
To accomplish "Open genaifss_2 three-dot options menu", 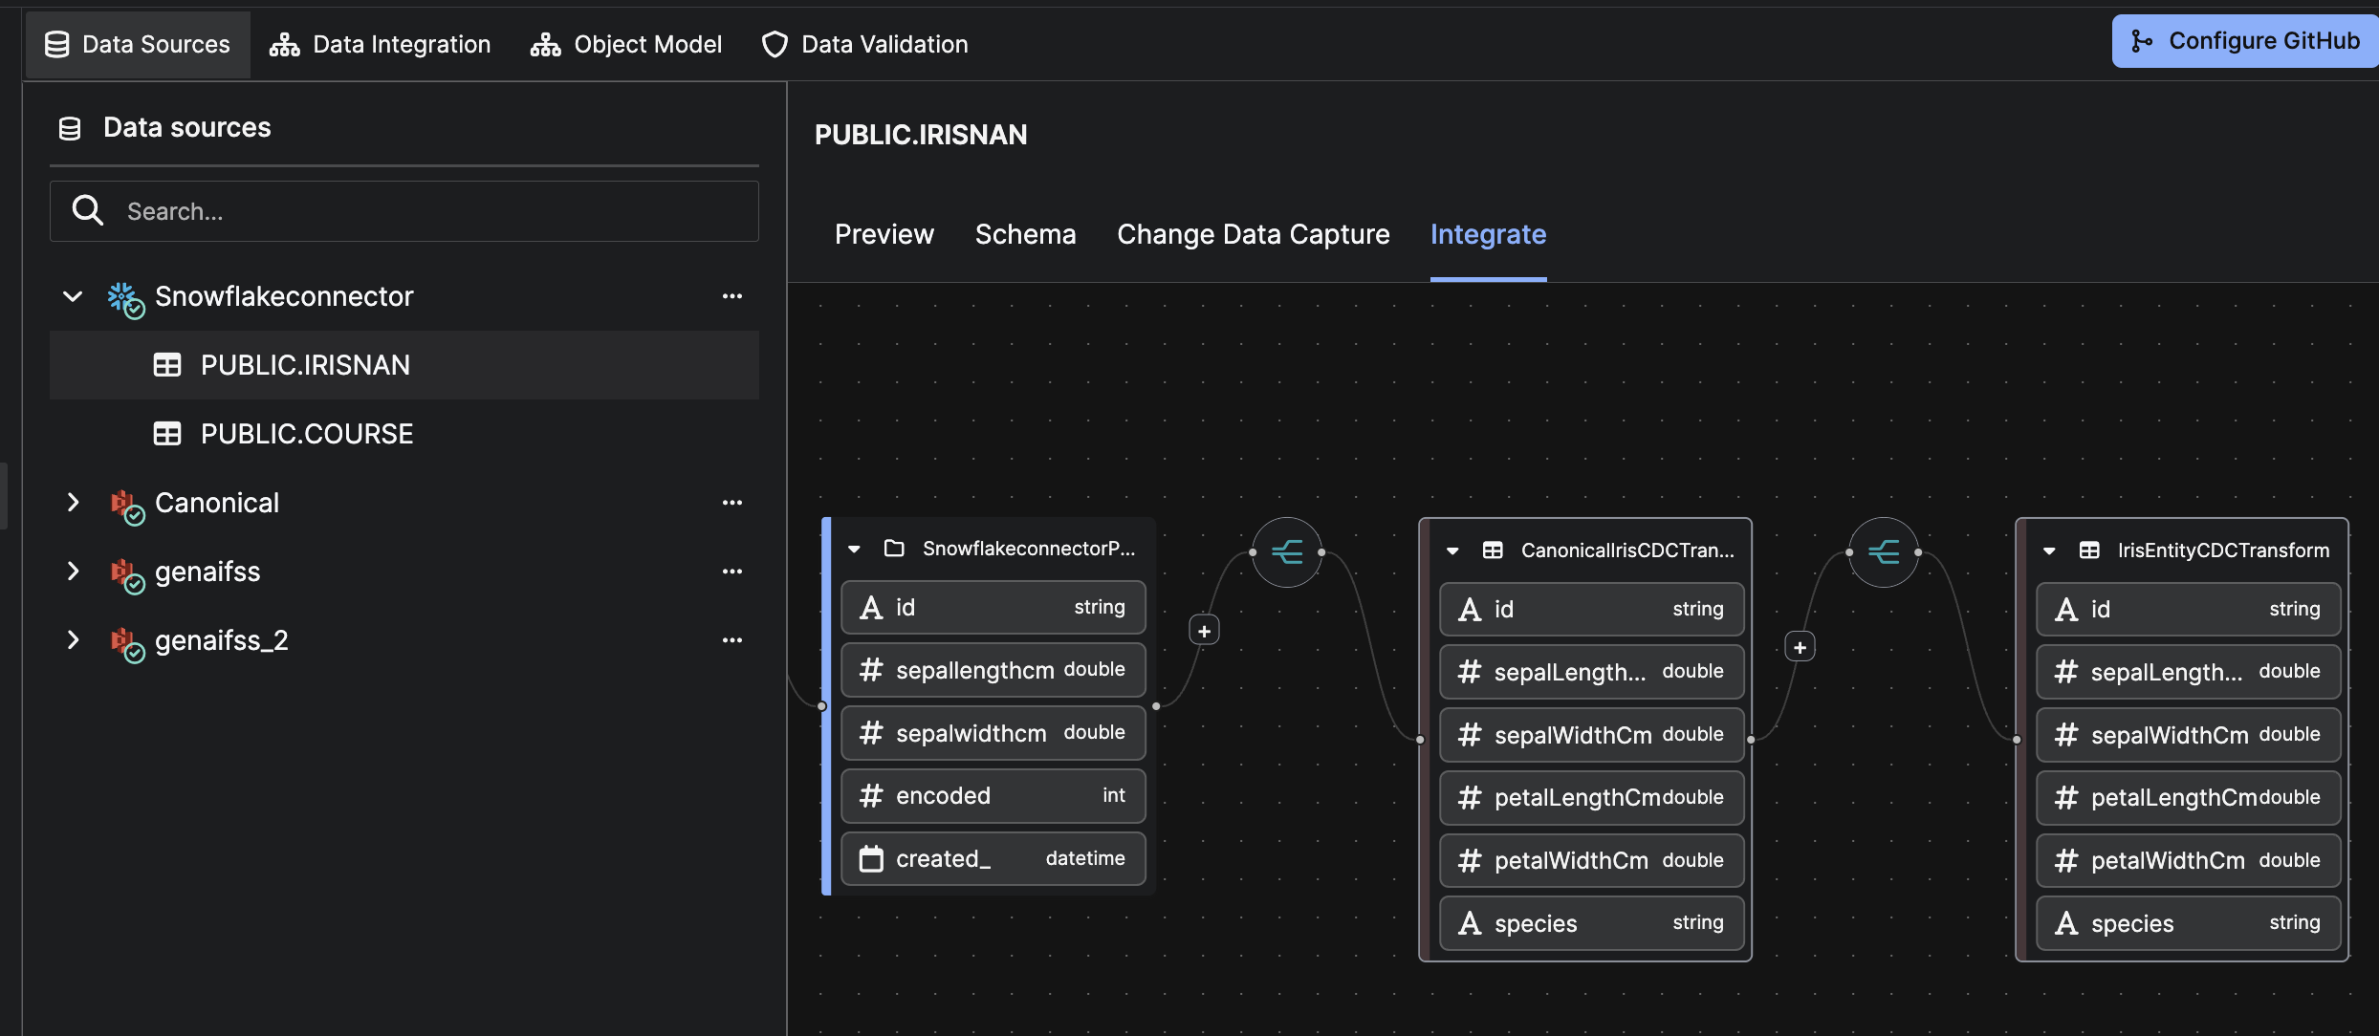I will 732,640.
